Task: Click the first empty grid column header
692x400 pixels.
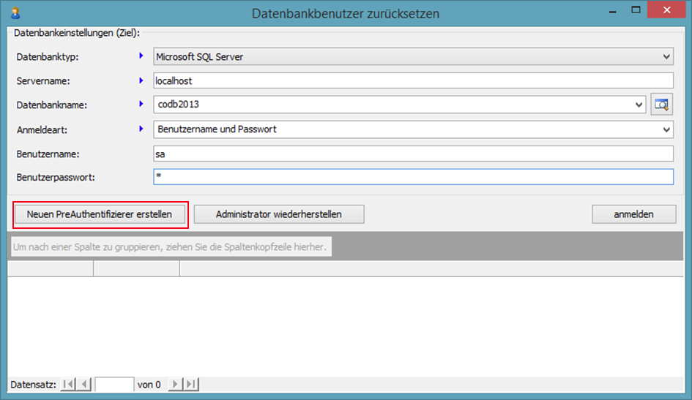Action: [x=51, y=269]
